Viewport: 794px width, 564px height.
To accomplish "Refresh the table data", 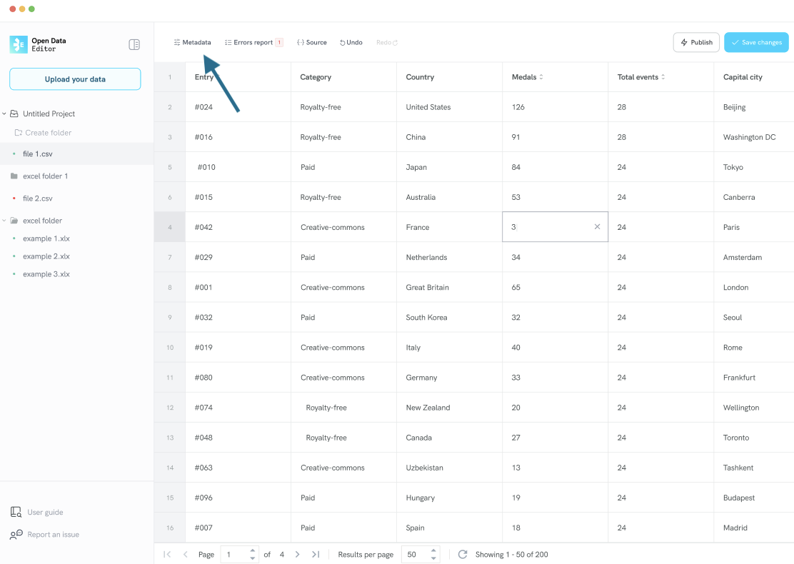I will (x=463, y=554).
